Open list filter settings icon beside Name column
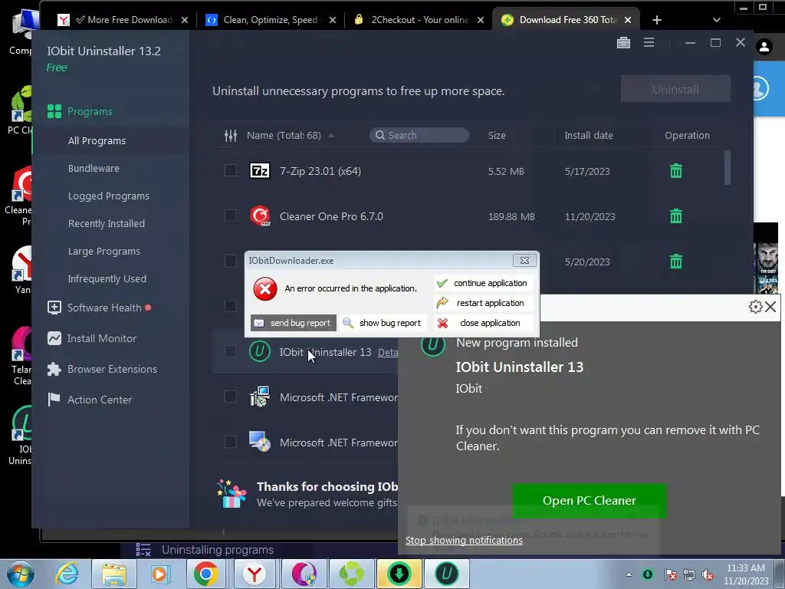Viewport: 785px width, 589px height. pyautogui.click(x=230, y=135)
